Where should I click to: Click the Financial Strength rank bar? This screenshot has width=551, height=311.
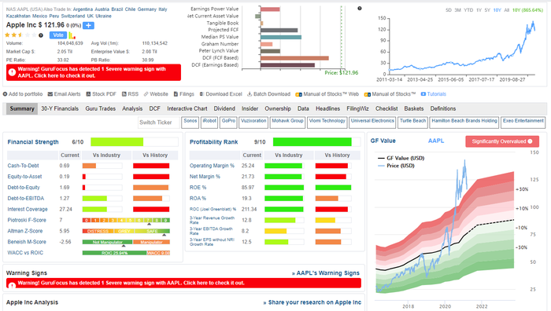[x=135, y=141]
